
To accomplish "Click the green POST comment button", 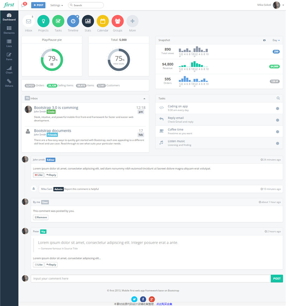I will (277, 278).
